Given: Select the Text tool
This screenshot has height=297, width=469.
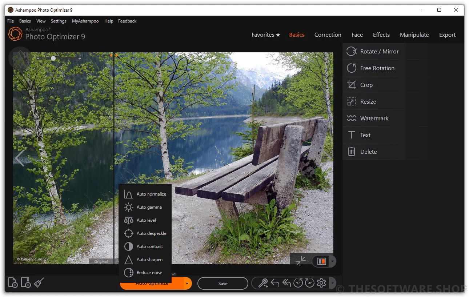Looking at the screenshot, I should pos(374,135).
